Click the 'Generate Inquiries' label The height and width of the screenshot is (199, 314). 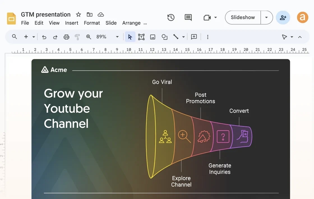tap(220, 168)
